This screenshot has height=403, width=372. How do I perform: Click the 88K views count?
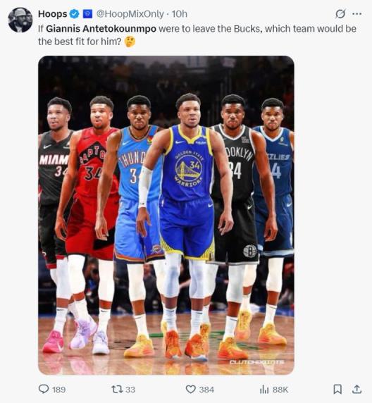(x=280, y=390)
